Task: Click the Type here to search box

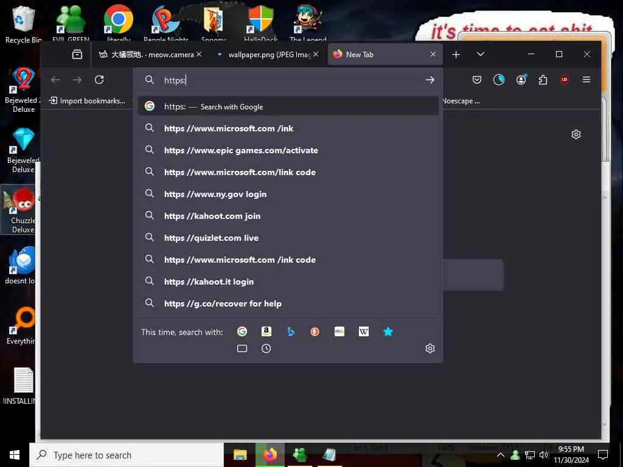Action: (x=127, y=455)
